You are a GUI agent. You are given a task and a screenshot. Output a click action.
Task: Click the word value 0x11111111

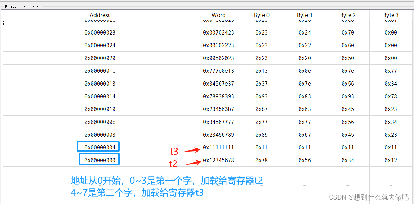[219, 147]
